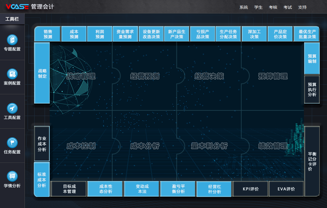Click the 专题配置 sidebar icon

click(12, 40)
